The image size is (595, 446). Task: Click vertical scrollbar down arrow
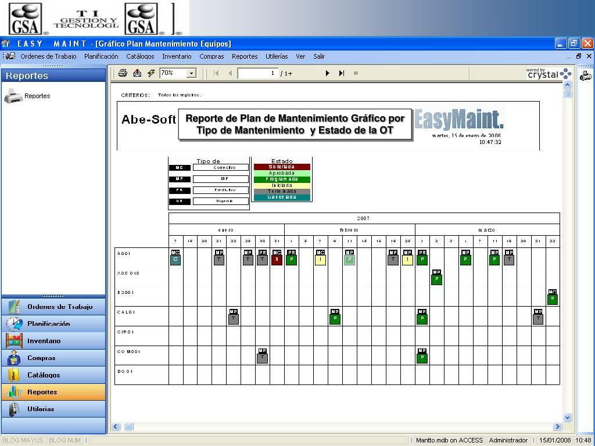tap(567, 418)
